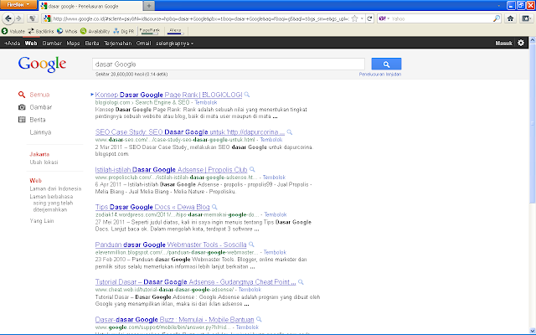Open the Dasar-dasar Google Buzz result
Viewport: 536px width, 335px height.
(174, 320)
